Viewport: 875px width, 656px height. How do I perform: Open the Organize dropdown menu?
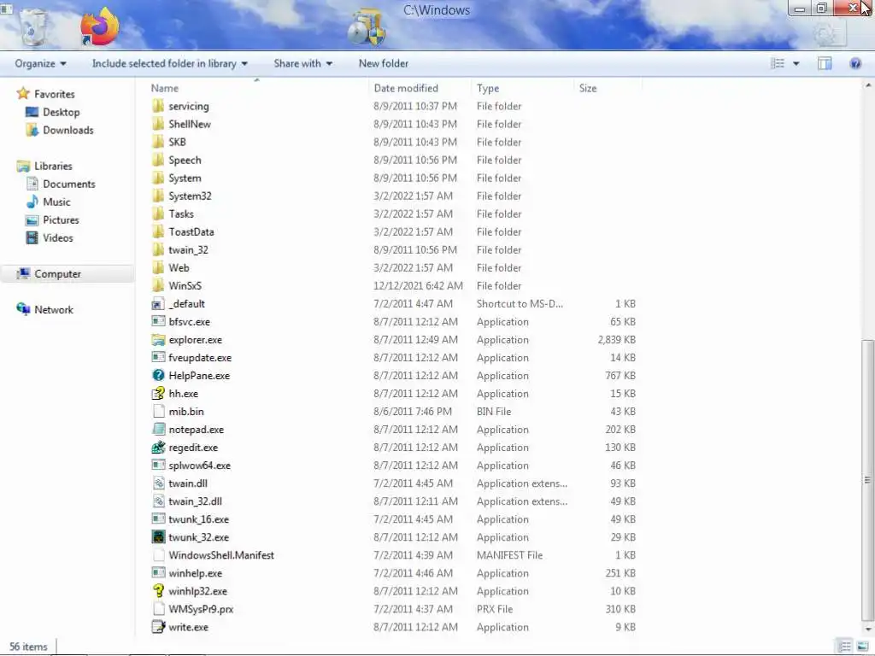(x=40, y=63)
